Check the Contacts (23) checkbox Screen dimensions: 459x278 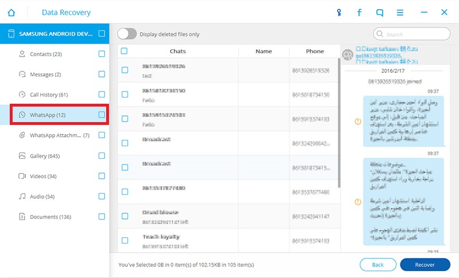point(102,54)
